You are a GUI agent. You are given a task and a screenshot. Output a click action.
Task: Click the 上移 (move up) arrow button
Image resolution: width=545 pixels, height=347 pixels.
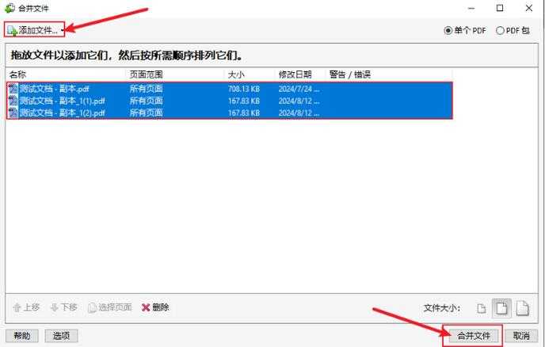click(x=26, y=307)
